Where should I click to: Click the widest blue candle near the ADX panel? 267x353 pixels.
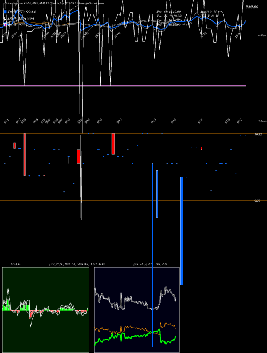coord(182,231)
